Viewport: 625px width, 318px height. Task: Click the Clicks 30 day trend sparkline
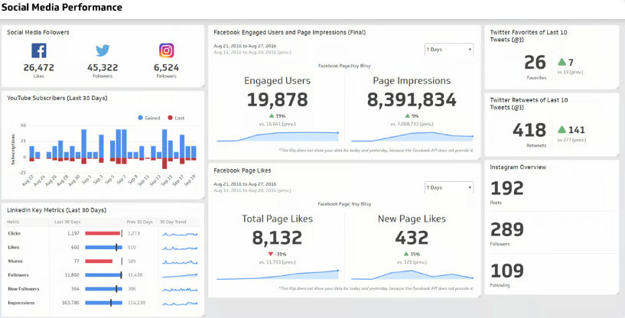point(179,234)
